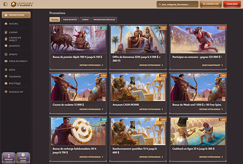
Task: Click the Promotions page heading
Action: tap(57, 13)
